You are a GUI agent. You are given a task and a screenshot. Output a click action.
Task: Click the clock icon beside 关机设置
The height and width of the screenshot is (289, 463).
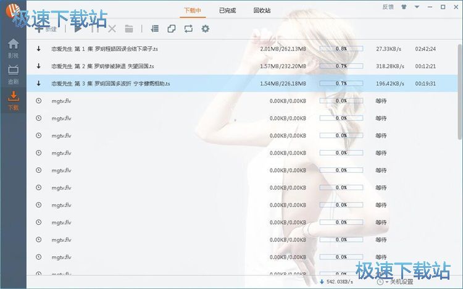click(381, 282)
